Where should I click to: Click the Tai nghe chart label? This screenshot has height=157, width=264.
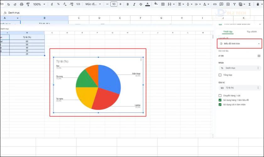coord(59,99)
